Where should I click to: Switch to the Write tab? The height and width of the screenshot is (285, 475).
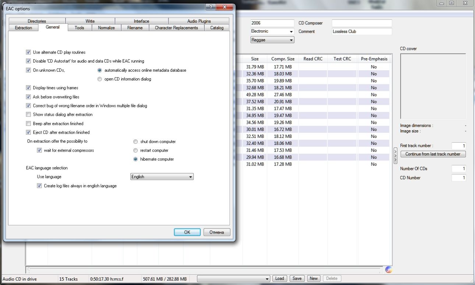[x=90, y=21]
